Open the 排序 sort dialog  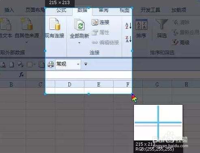141,28
